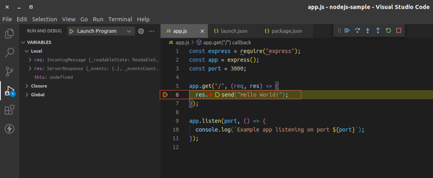Toggle the inline breakpoint before send
433x178 pixels.
click(210, 95)
